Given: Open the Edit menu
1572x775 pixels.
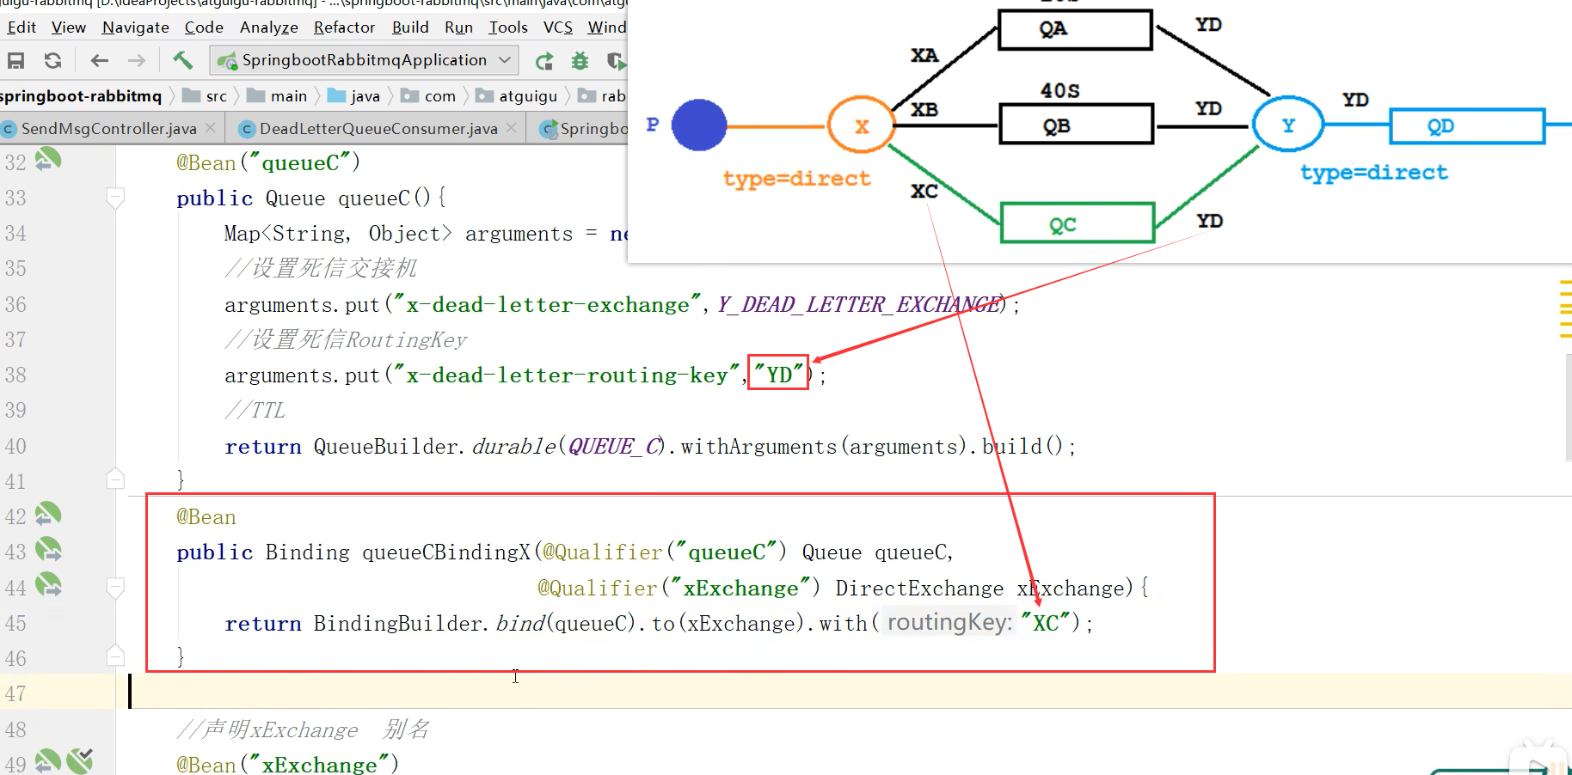Looking at the screenshot, I should pos(21,27).
